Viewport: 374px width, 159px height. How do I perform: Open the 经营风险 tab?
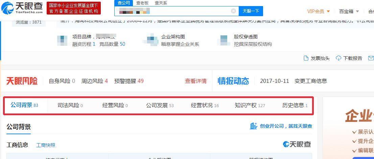click(115, 105)
